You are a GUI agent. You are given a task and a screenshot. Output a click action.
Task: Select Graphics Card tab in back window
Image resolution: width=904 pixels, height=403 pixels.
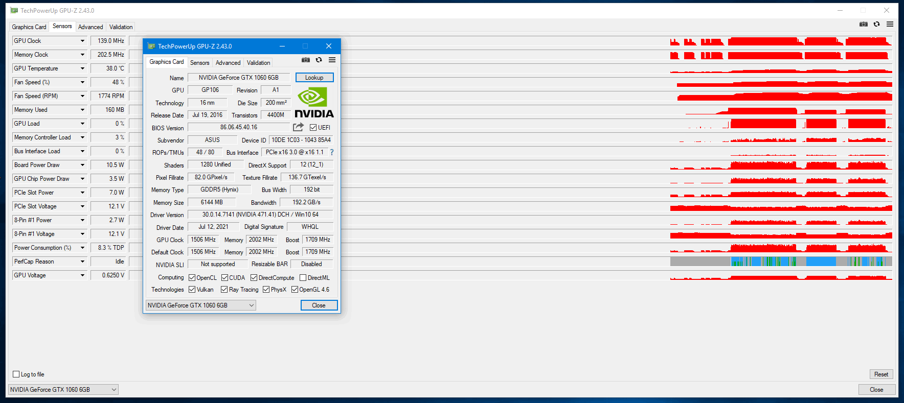point(29,27)
